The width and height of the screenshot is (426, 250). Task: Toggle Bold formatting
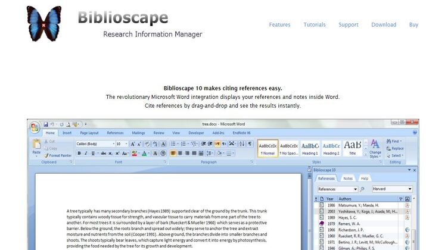point(79,154)
